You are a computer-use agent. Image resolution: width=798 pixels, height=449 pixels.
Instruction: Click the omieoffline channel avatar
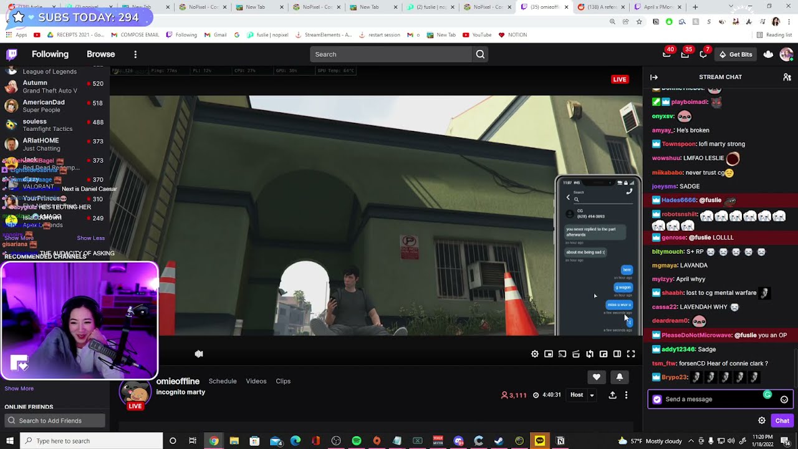(135, 392)
